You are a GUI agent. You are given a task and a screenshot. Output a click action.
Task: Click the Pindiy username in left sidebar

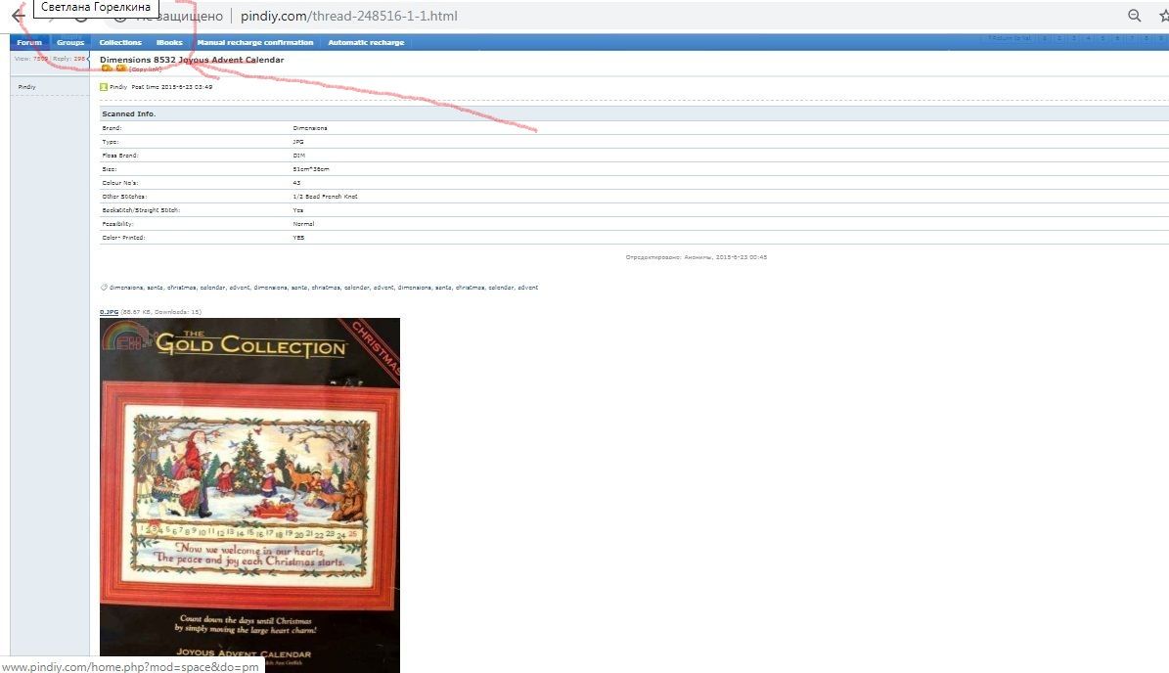coord(27,87)
